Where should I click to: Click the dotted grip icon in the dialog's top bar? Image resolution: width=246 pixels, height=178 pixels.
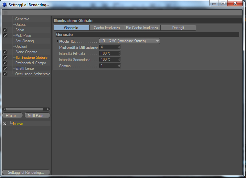tap(5, 13)
